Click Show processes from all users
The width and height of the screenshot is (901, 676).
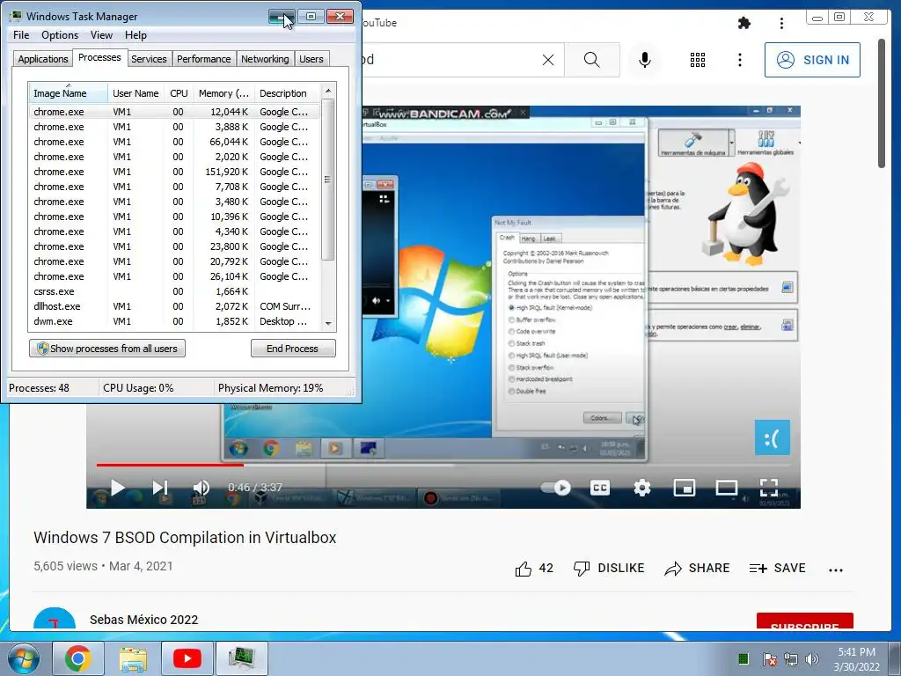107,349
